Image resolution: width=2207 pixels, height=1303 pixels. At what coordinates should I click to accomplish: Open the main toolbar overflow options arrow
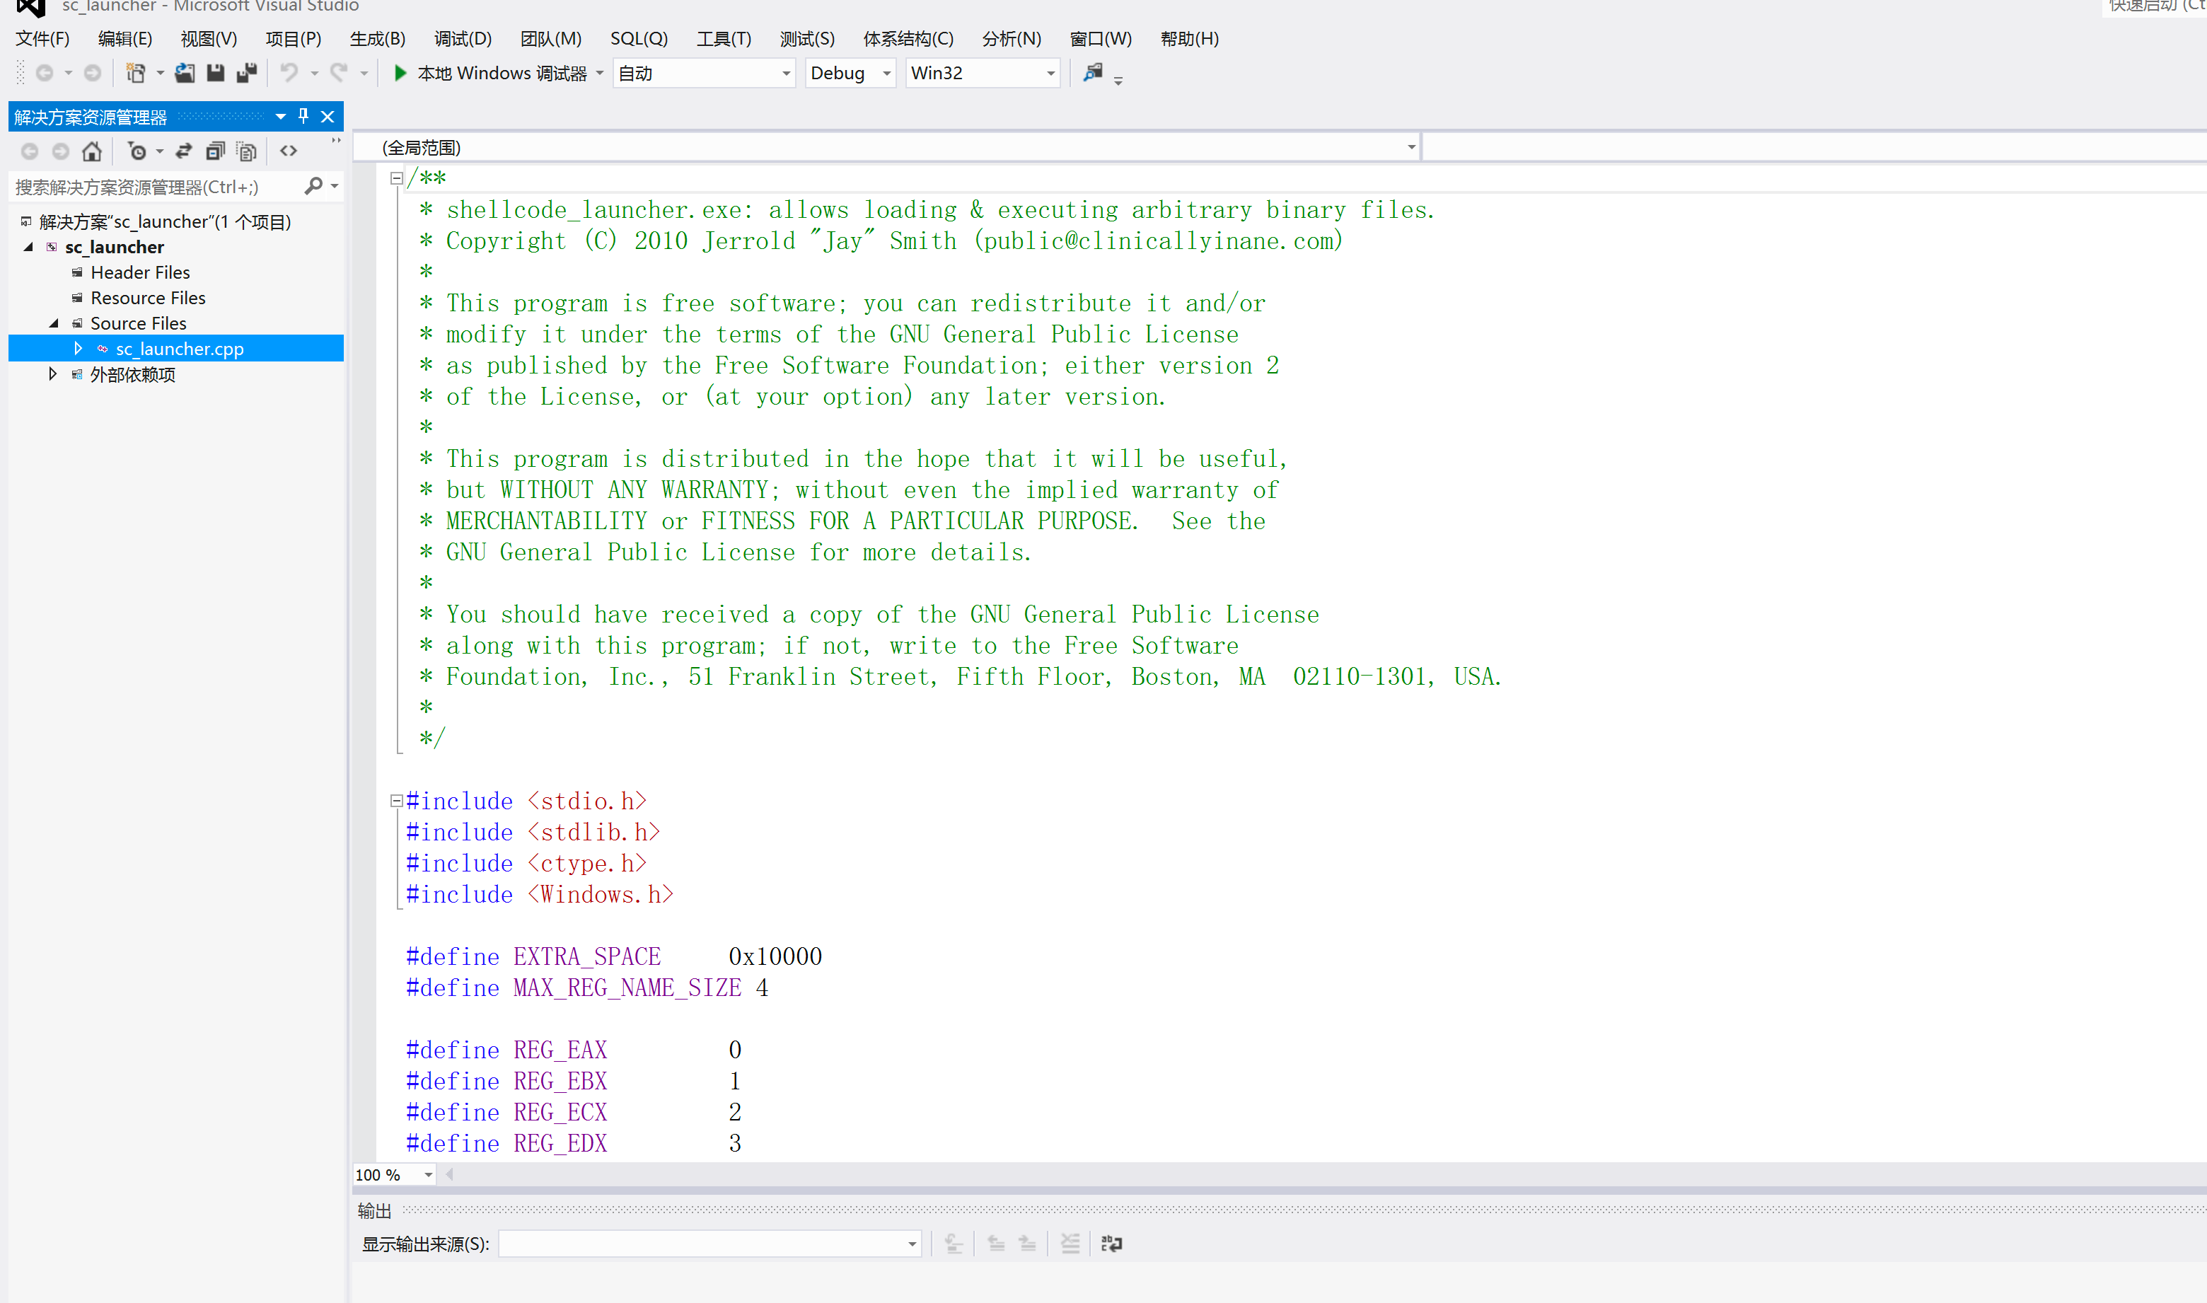(1118, 81)
